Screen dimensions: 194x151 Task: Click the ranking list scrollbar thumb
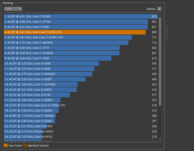click(x=160, y=62)
